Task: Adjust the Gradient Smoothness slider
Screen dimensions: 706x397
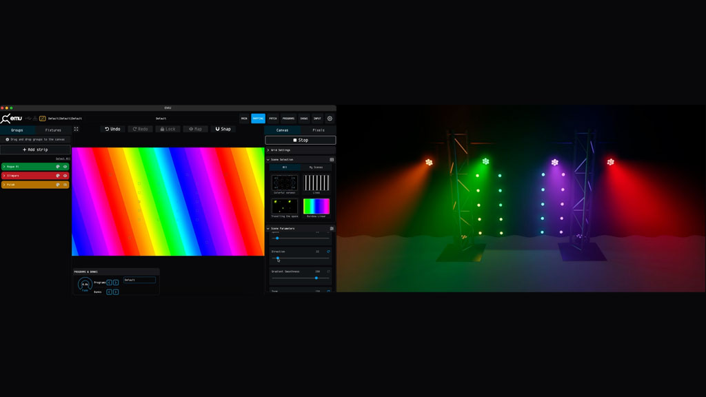Action: click(x=316, y=278)
